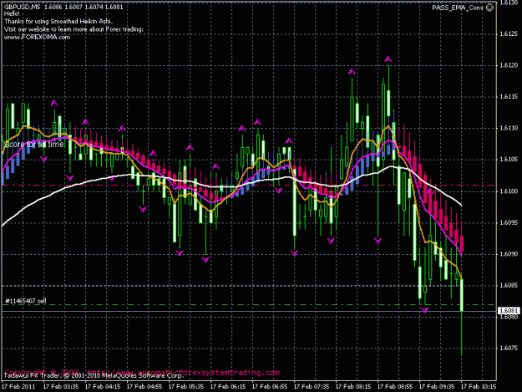Click the 1.6110 price scale label
The height and width of the screenshot is (392, 522).
point(509,128)
